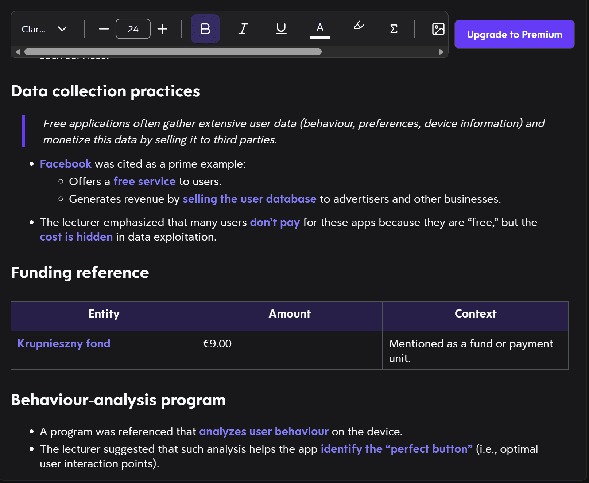Toggle italic formatting
The image size is (589, 483).
tap(243, 29)
